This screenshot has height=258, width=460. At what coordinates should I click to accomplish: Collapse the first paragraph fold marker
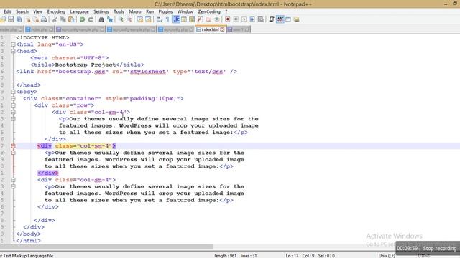pos(13,119)
